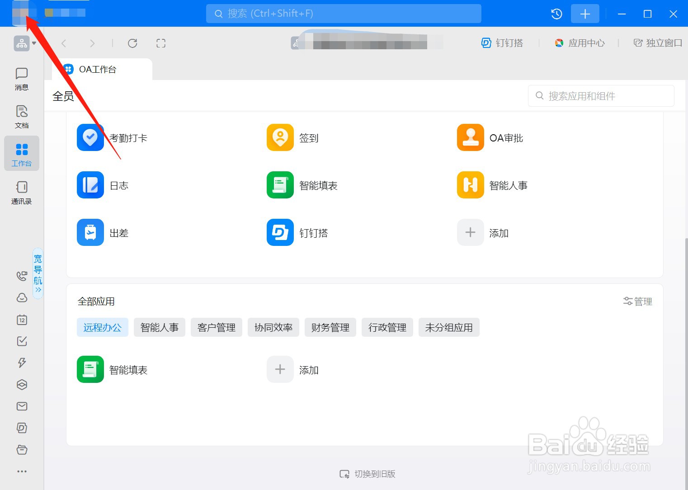Image resolution: width=688 pixels, height=490 pixels.
Task: Refresh the workbench page
Action: (132, 43)
